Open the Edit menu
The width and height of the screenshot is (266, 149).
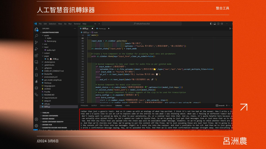tap(45, 24)
